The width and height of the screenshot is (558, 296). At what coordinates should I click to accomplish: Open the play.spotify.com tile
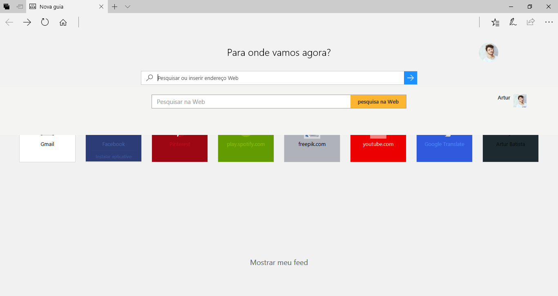coord(246,148)
